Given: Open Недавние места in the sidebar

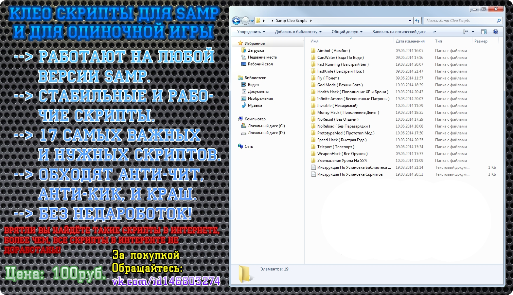Looking at the screenshot, I should tap(262, 57).
